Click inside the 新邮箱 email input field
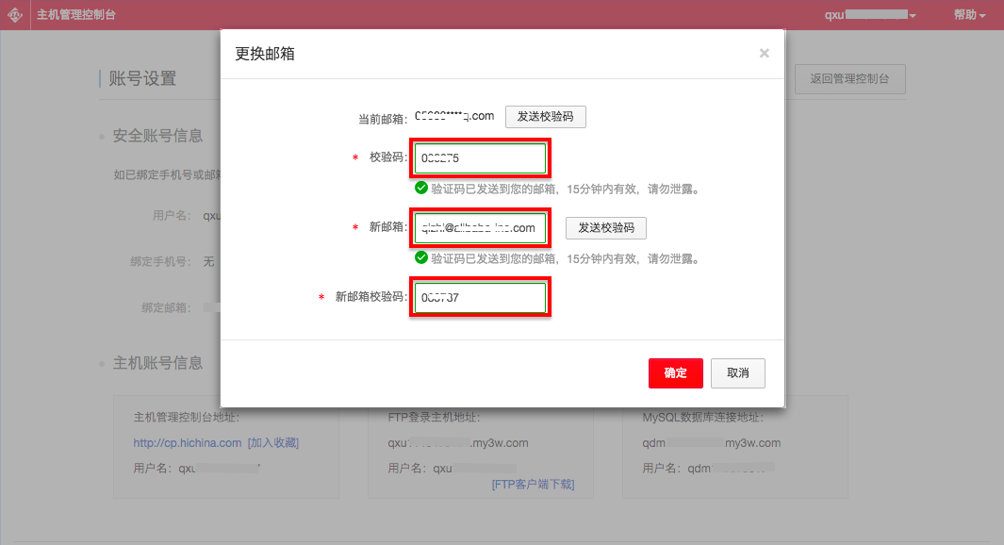 pyautogui.click(x=480, y=228)
